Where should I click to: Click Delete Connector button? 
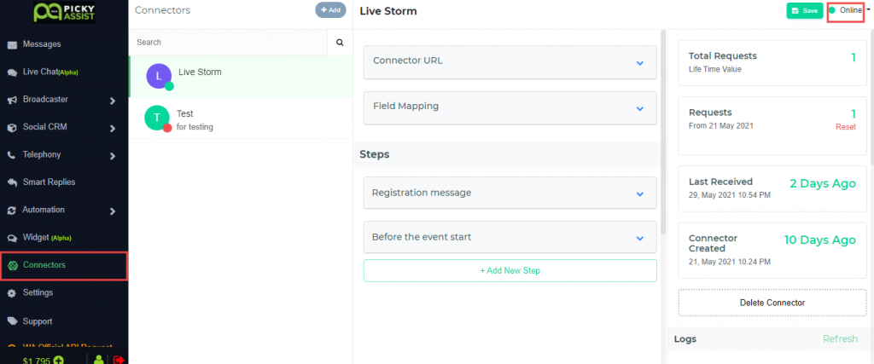(x=772, y=303)
